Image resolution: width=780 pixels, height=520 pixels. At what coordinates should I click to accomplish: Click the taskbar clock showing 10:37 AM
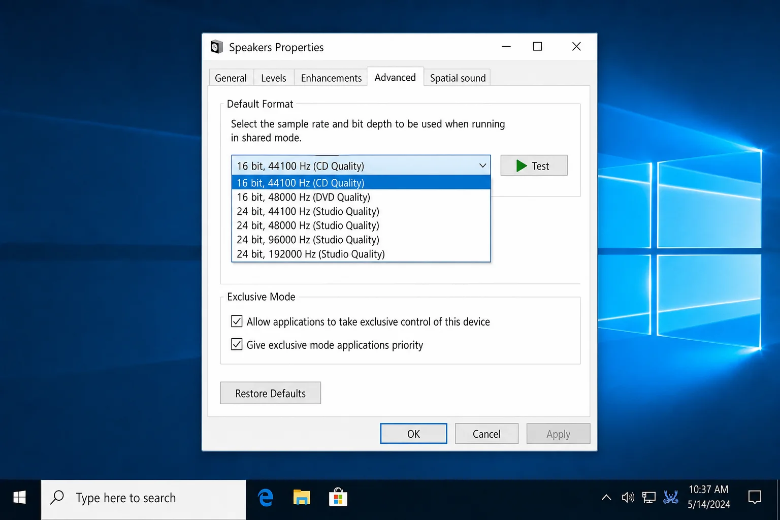(x=709, y=497)
